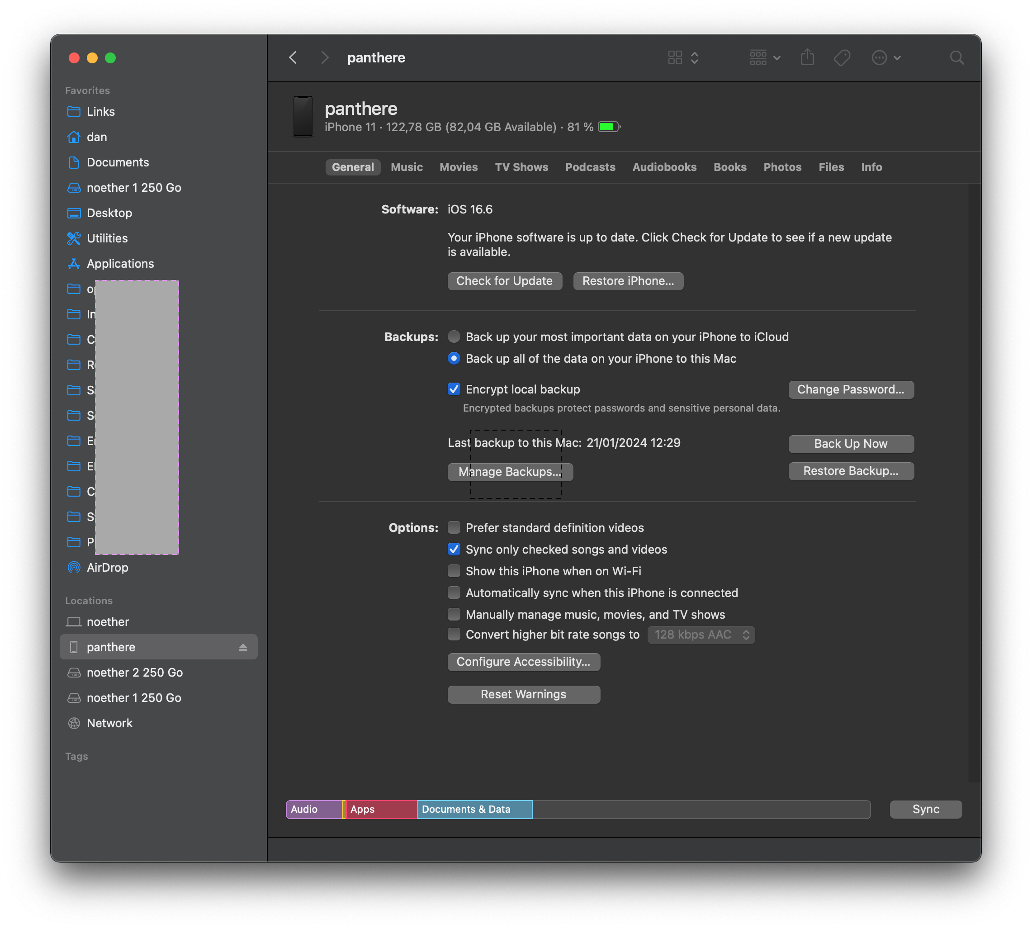Click the Back Up Now button
Image resolution: width=1032 pixels, height=929 pixels.
[x=851, y=444]
